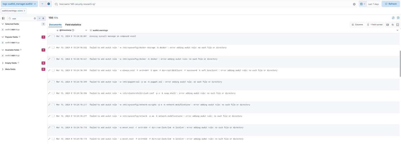Enter full screen mode for the table
401x144 pixels.
(x=398, y=25)
